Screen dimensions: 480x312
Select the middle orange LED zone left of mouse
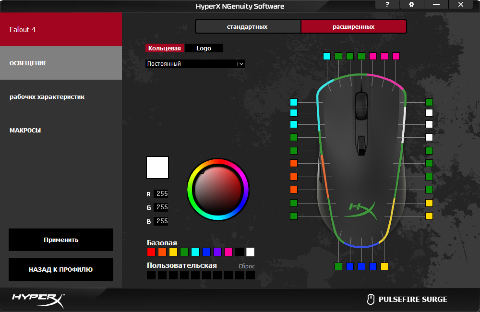(294, 177)
